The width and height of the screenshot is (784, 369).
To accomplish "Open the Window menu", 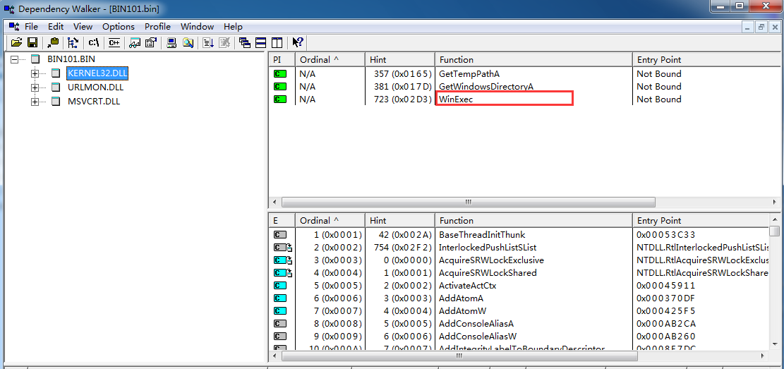I will coord(197,27).
